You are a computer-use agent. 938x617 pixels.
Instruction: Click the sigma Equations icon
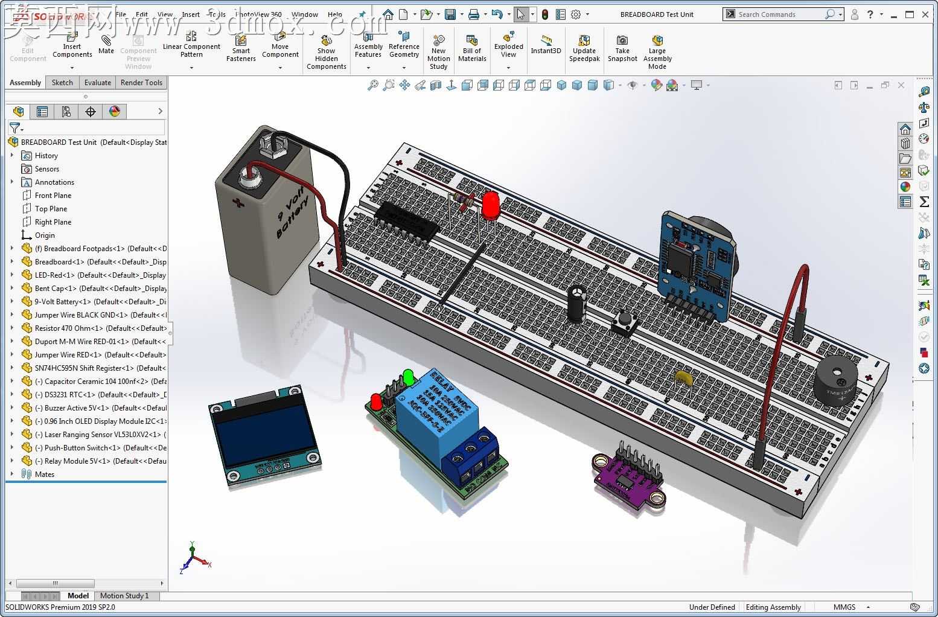click(x=924, y=202)
